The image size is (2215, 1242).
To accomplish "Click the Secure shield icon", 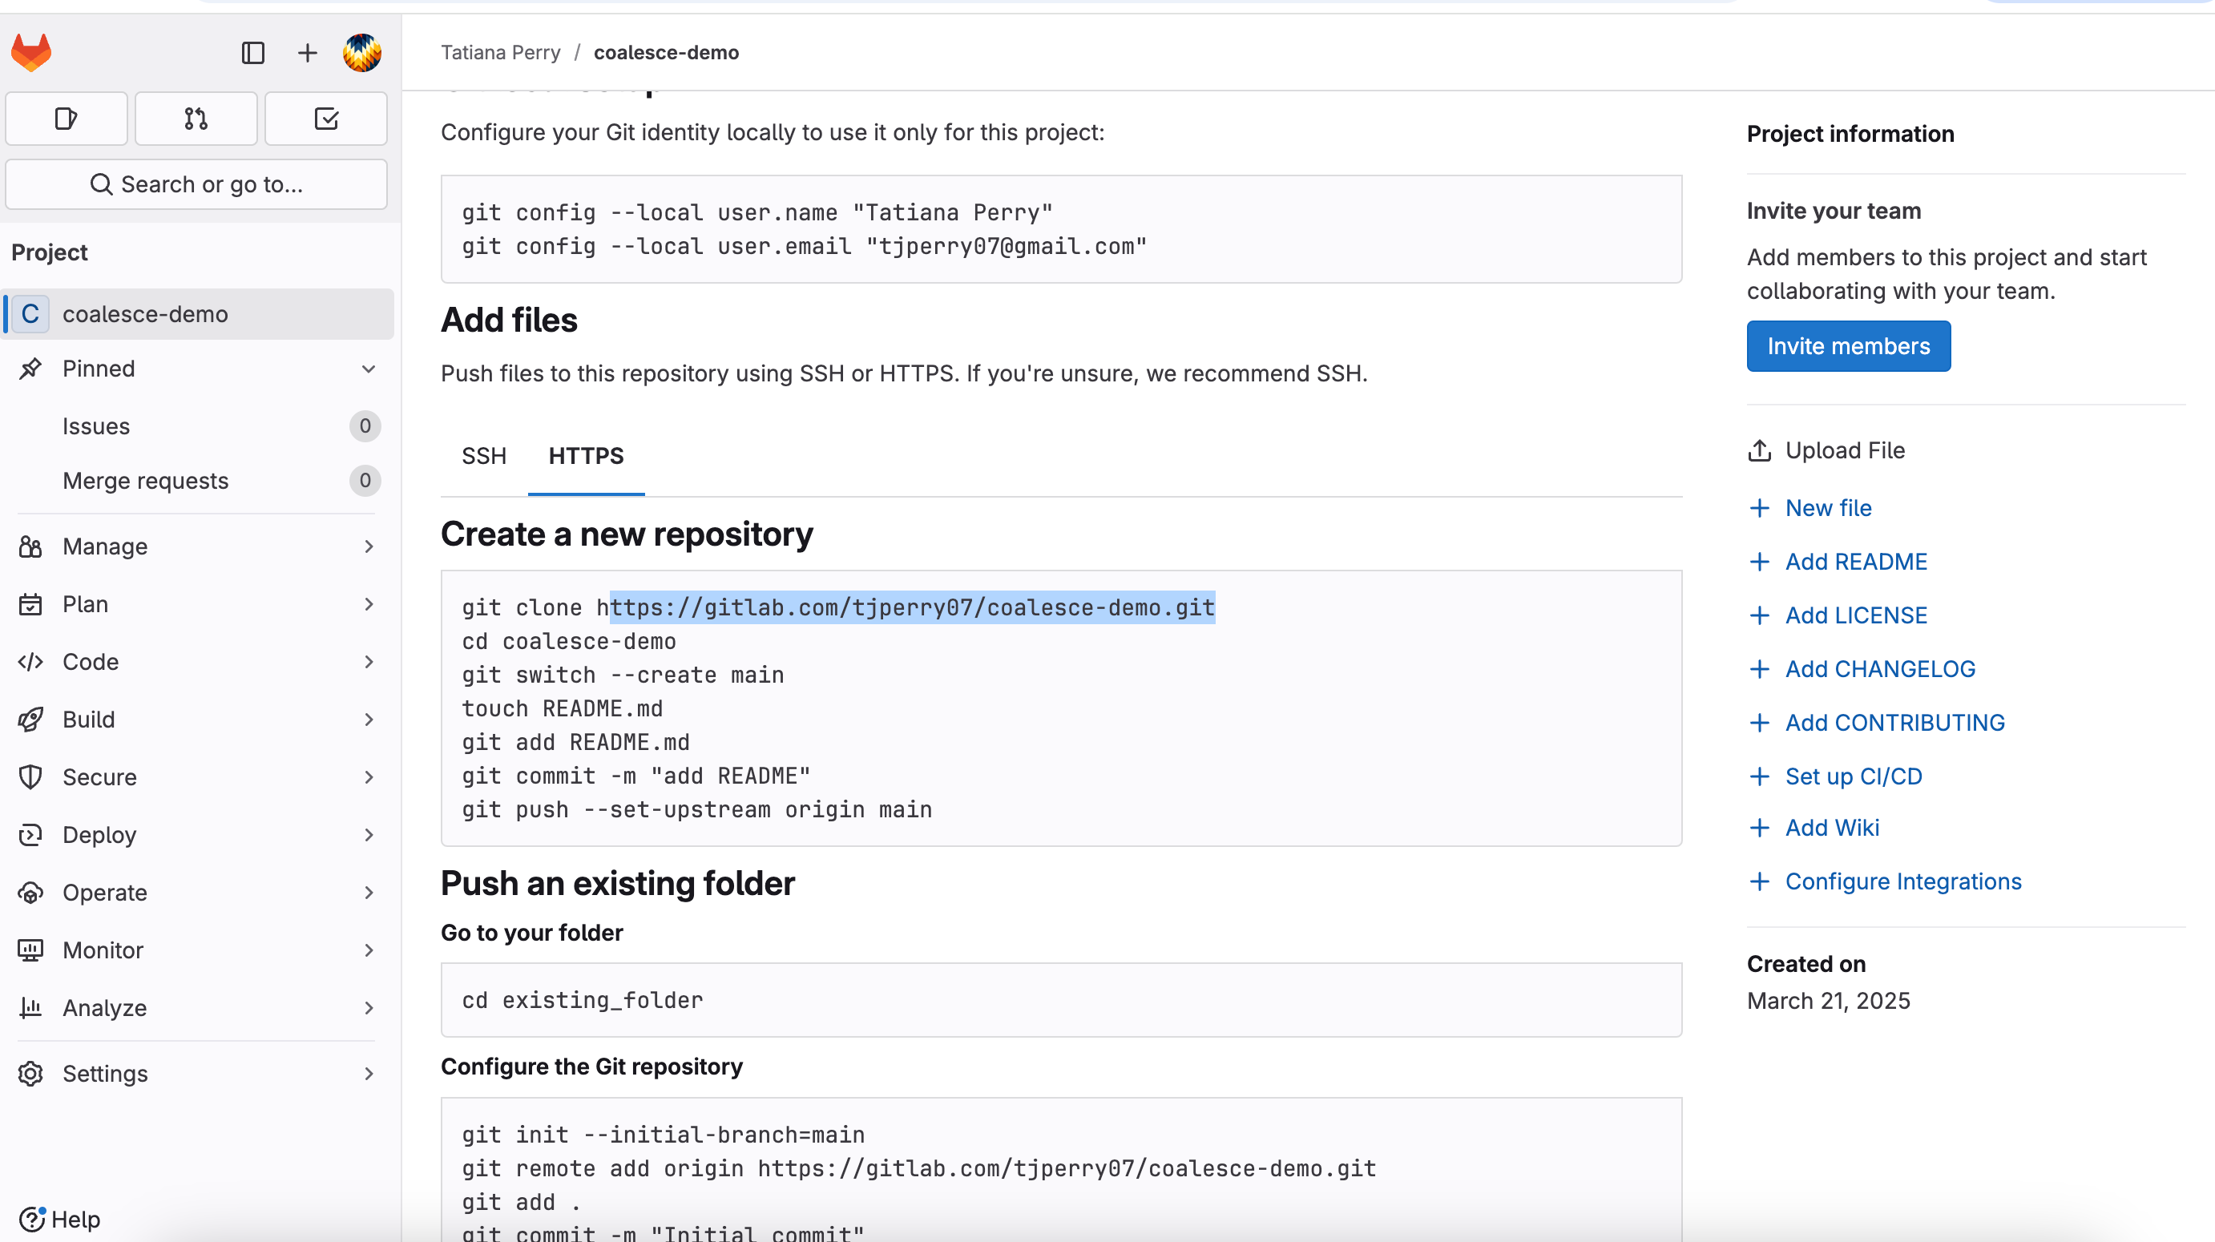I will [31, 776].
